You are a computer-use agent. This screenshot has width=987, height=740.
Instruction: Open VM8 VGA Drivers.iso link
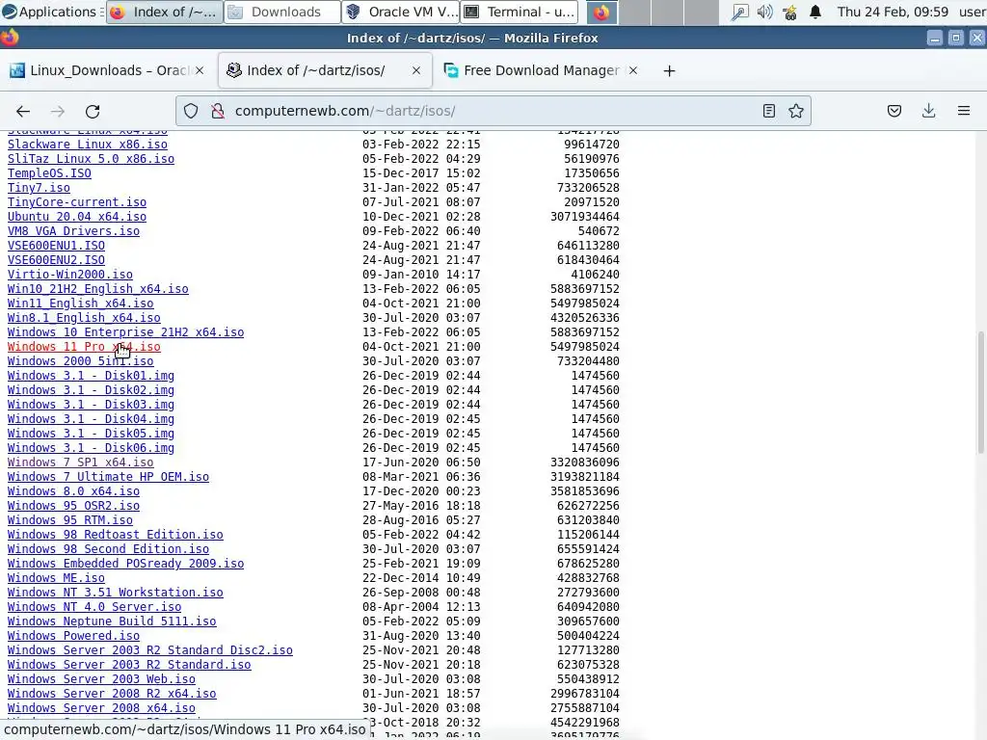tap(73, 231)
